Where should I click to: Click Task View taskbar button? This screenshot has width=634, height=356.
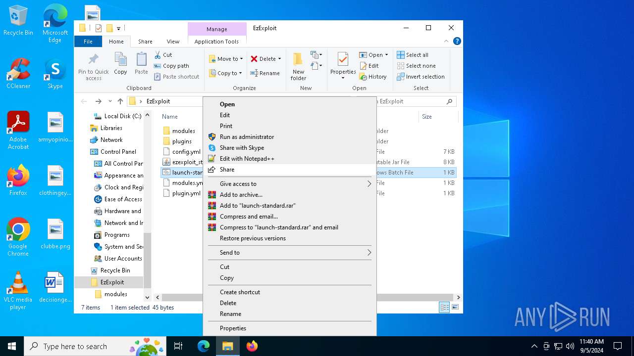coord(178,346)
